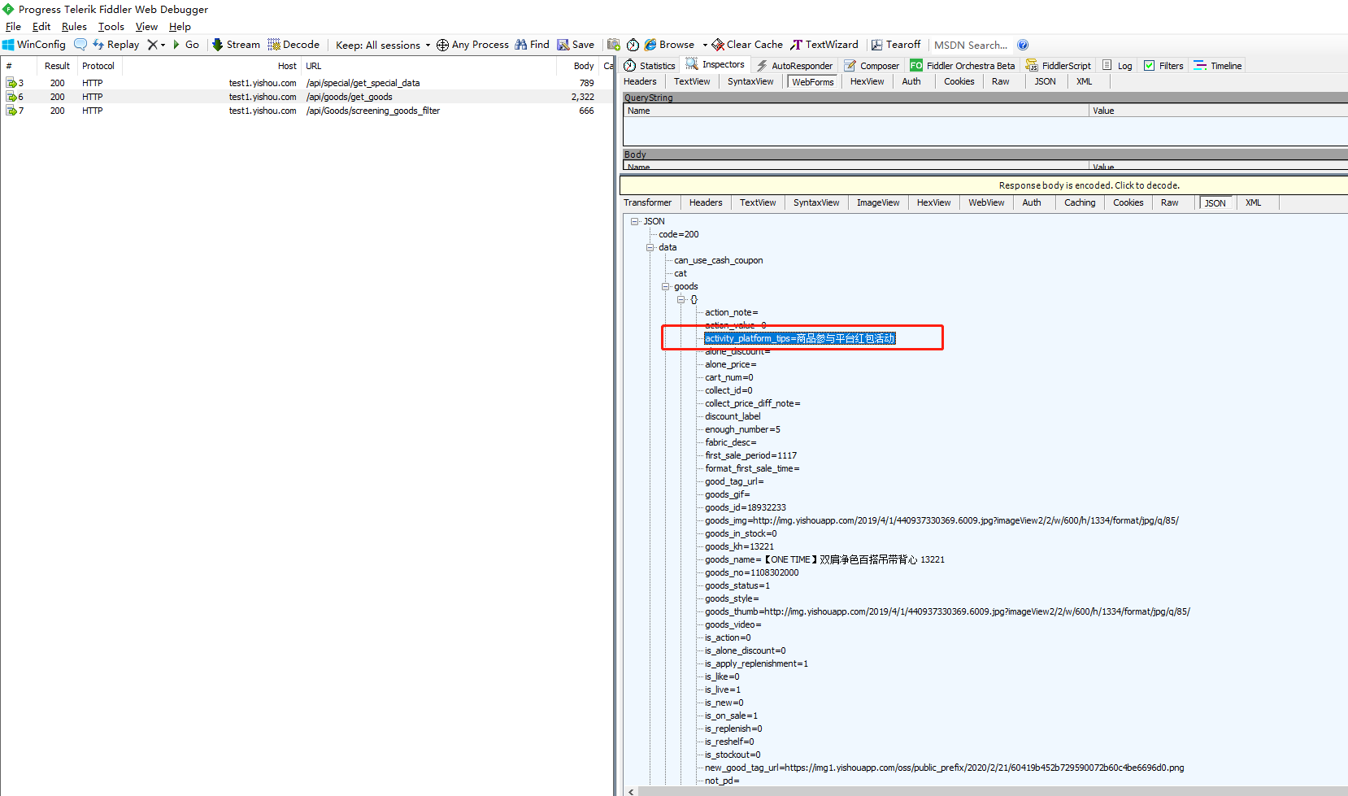The width and height of the screenshot is (1348, 796).
Task: Click the WinConfig Windows icon
Action: pos(8,45)
